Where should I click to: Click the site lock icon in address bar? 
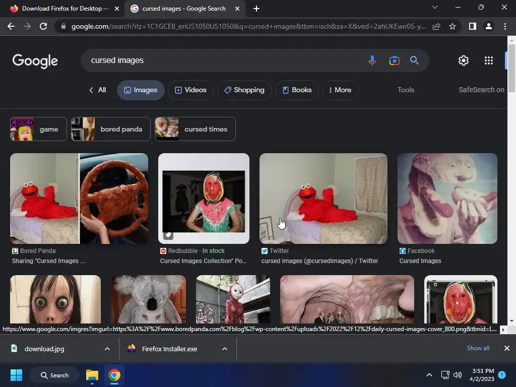click(63, 26)
